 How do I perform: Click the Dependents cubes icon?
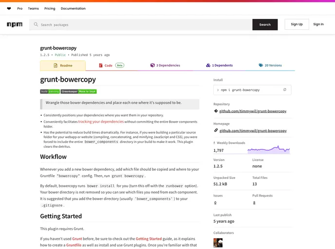pos(208,65)
